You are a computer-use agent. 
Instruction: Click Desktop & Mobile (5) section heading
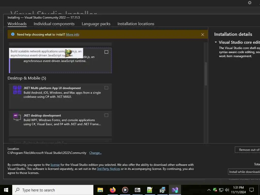[x=27, y=78]
